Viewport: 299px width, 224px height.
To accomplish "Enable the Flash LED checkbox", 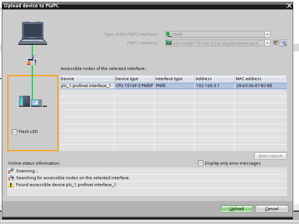I will click(14, 132).
